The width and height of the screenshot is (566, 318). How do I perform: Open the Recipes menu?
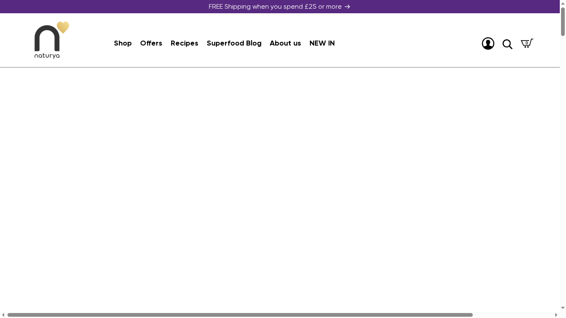click(x=184, y=43)
